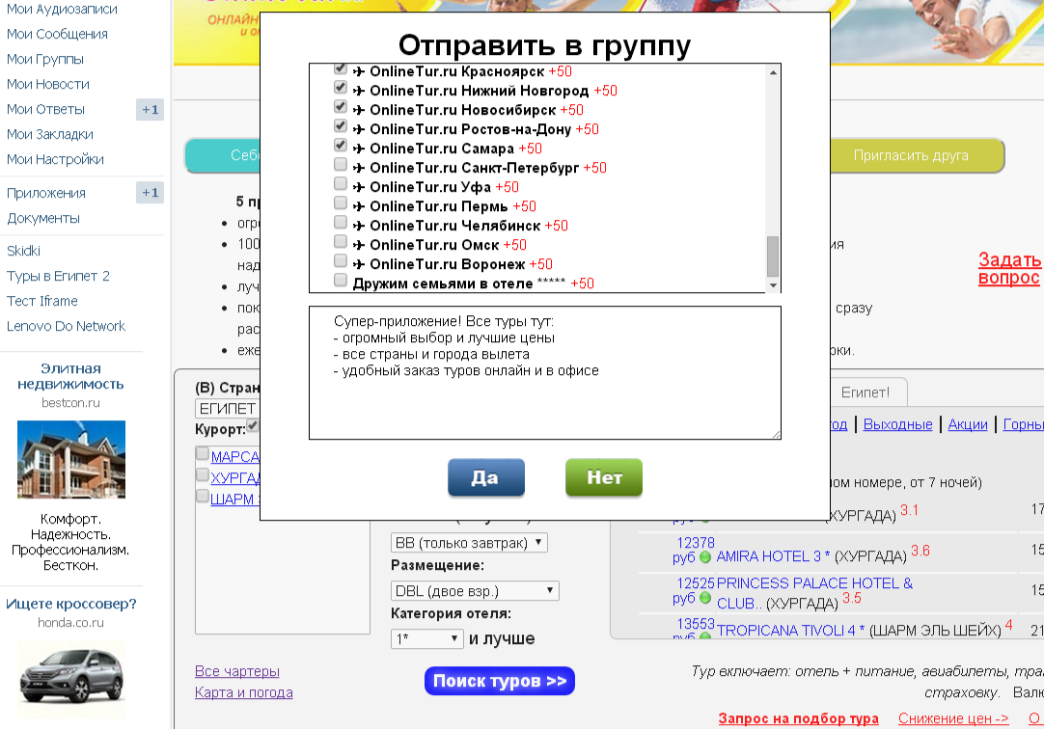Uncheck OnlineTur.ru Ростов-на-Дону checkbox
Image resolution: width=1044 pixels, height=729 pixels.
pos(341,125)
